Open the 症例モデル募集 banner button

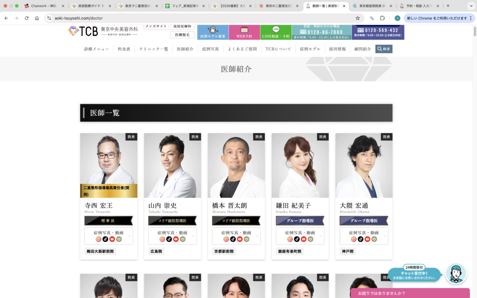[212, 32]
